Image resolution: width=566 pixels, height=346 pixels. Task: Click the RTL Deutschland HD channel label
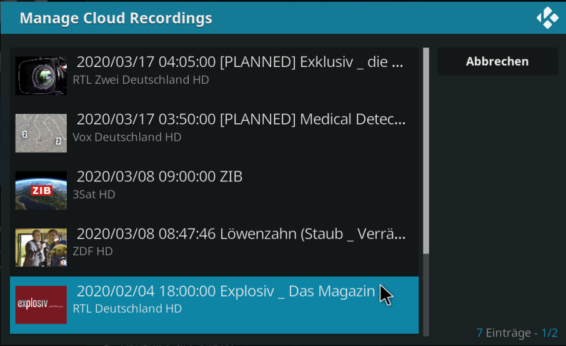click(127, 308)
